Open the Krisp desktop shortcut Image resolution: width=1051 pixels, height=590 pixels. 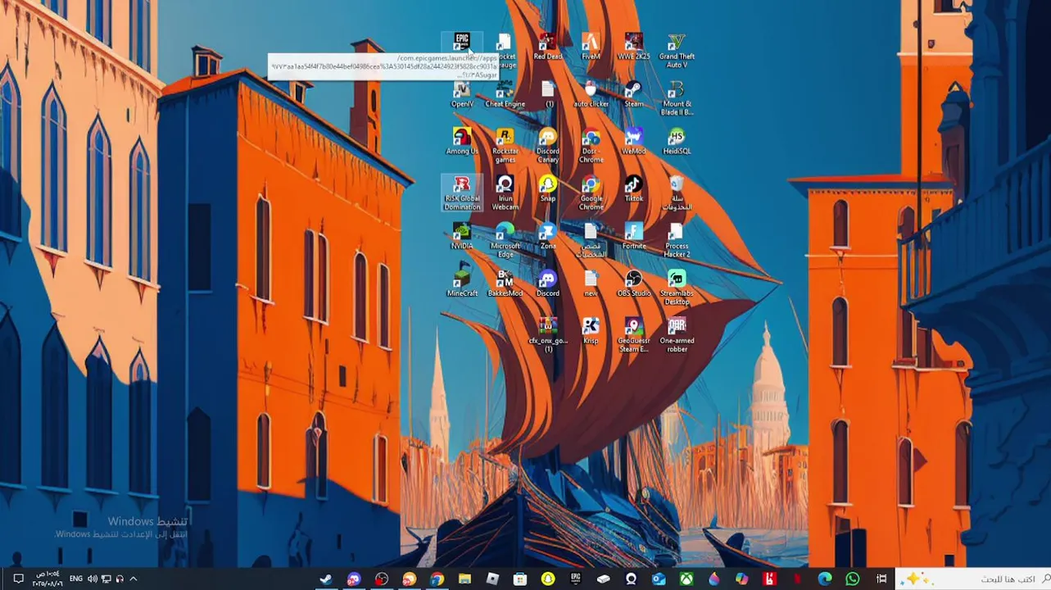591,331
